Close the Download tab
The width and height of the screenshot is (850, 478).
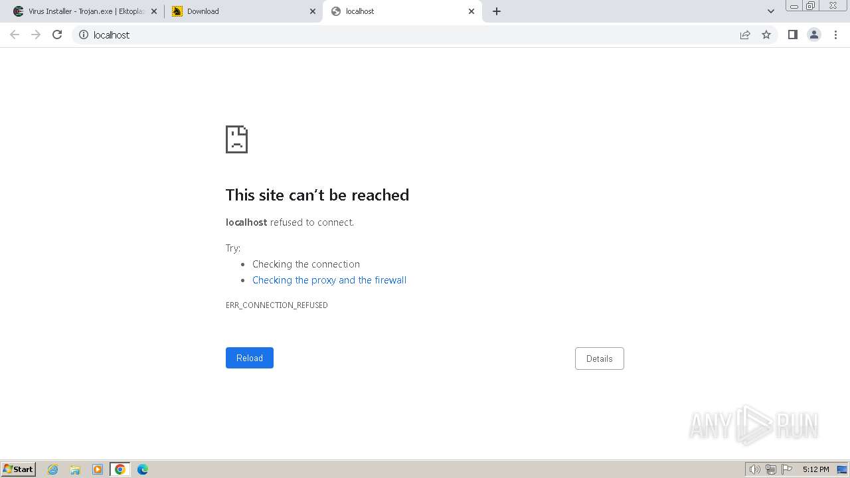pos(313,11)
